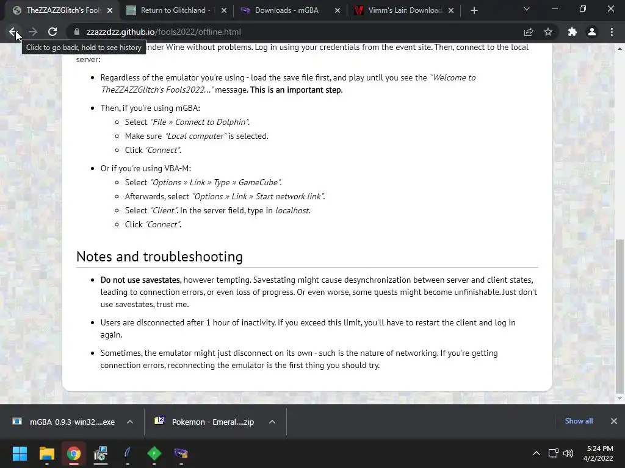Bookmark this page with star icon
This screenshot has width=625, height=468.
[548, 32]
